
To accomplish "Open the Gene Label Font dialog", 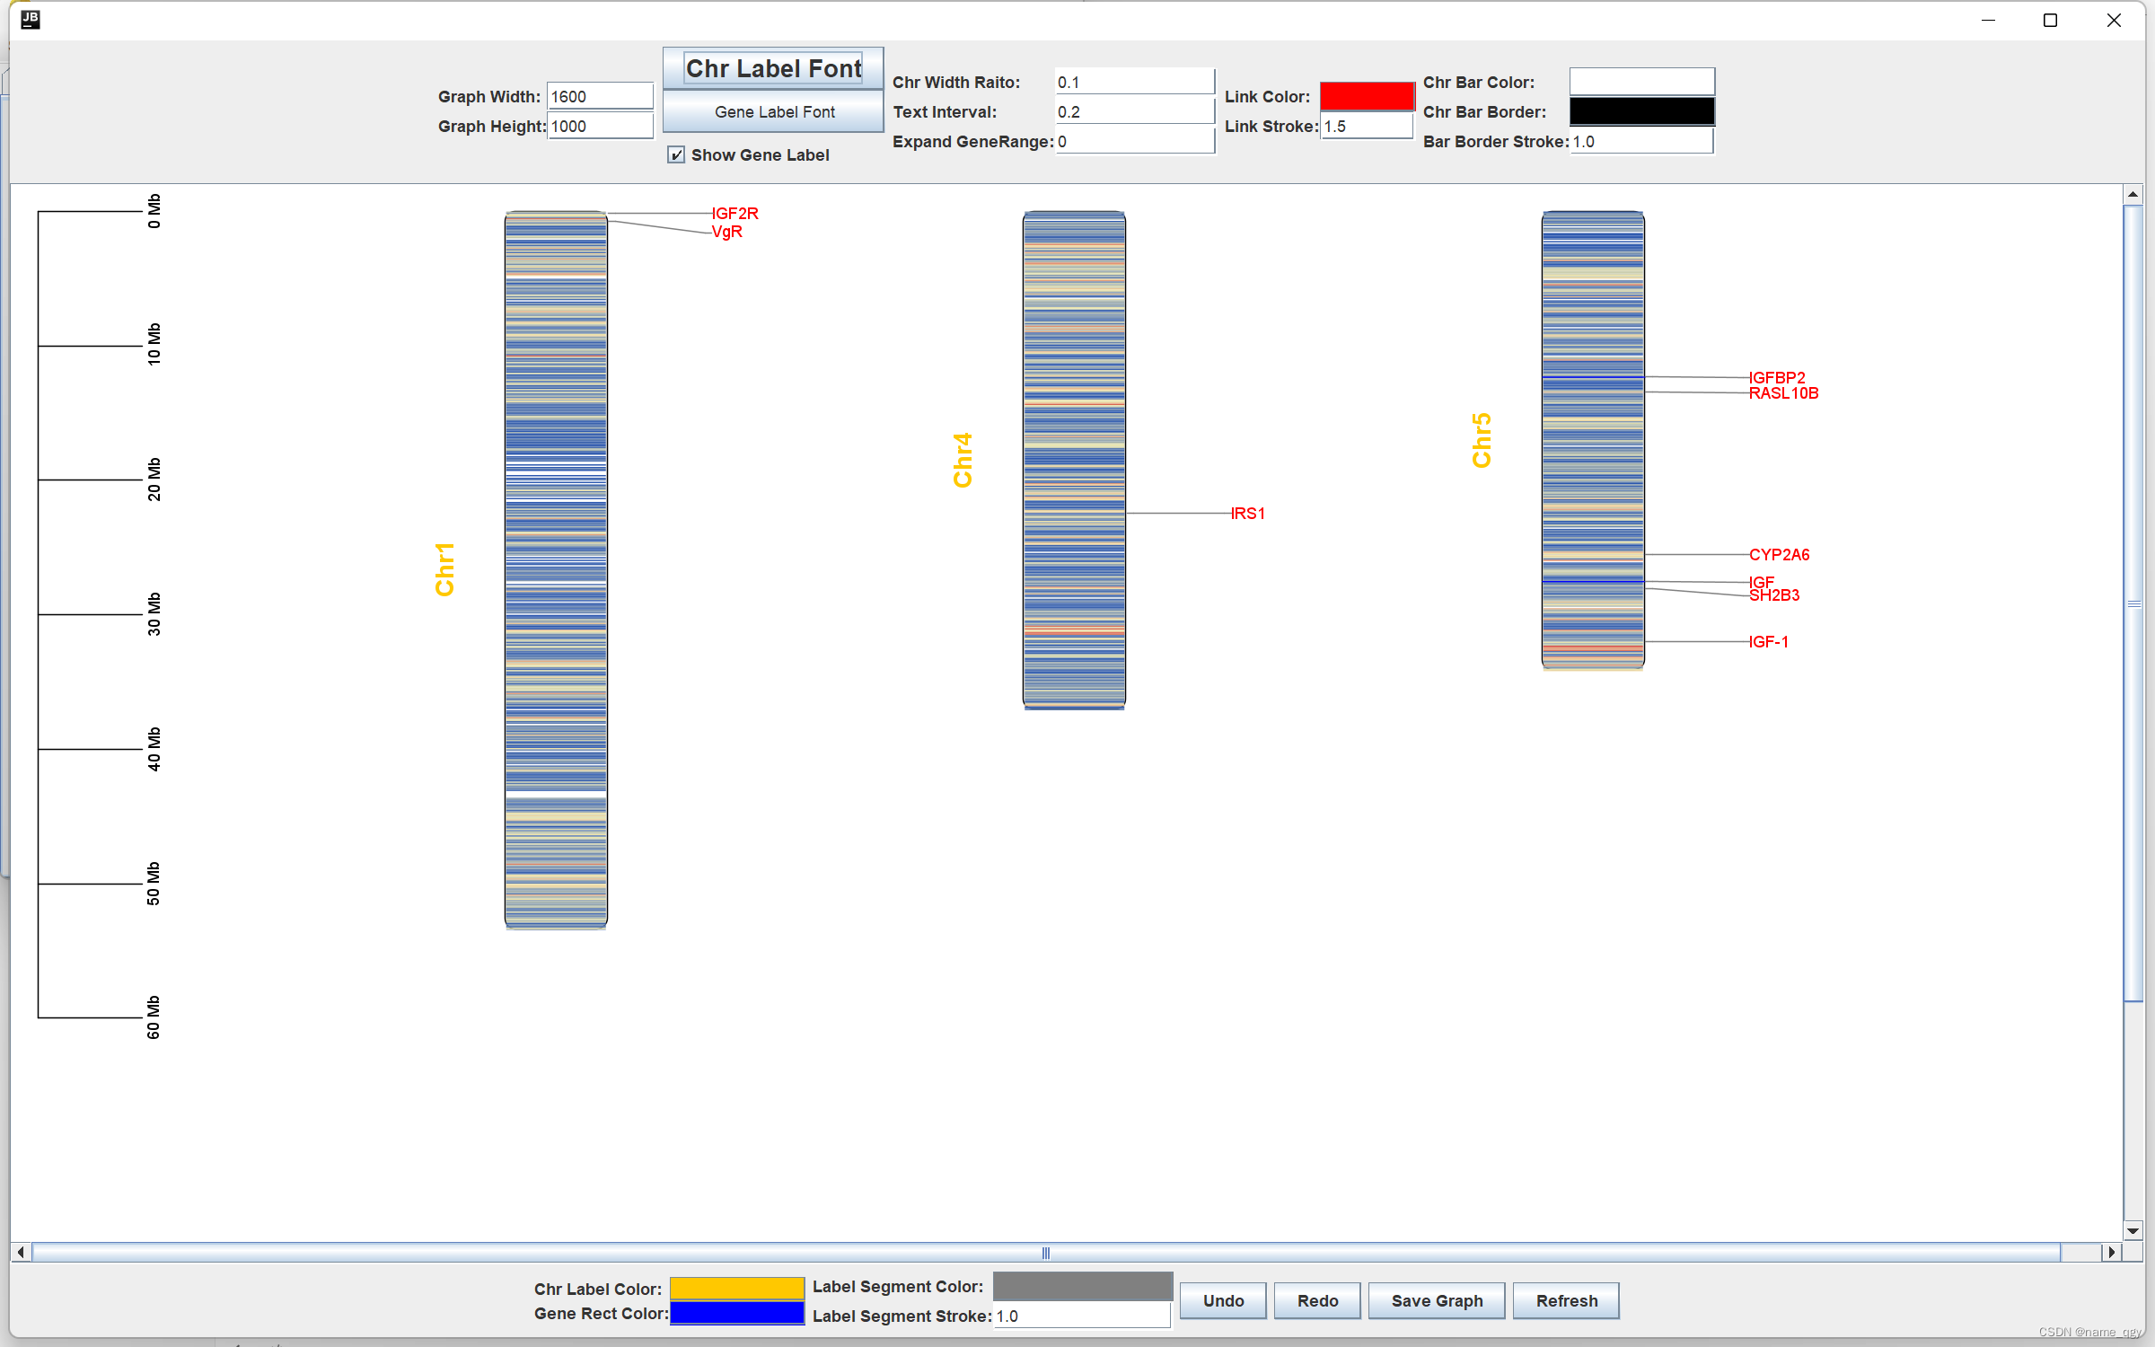I will pyautogui.click(x=773, y=112).
